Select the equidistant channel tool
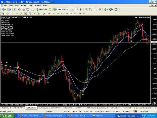Screen dimensions: 157x118 pos(26,14)
